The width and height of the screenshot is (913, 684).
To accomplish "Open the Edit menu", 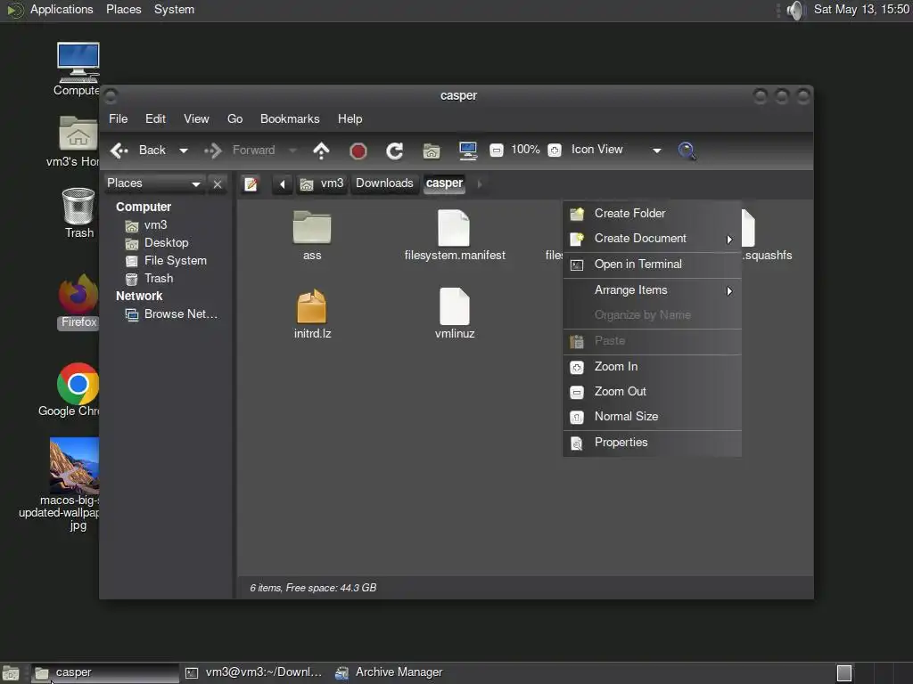I will [x=155, y=119].
